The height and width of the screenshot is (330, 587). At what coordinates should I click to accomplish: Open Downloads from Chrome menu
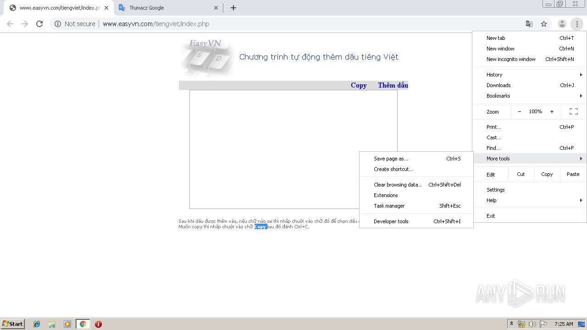(530, 85)
